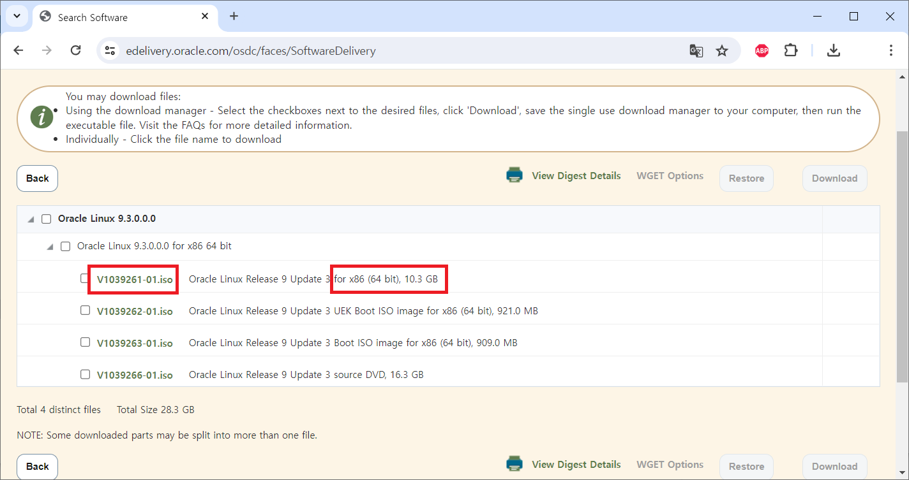
Task: Download file V1039263-01.iso link
Action: [135, 343]
